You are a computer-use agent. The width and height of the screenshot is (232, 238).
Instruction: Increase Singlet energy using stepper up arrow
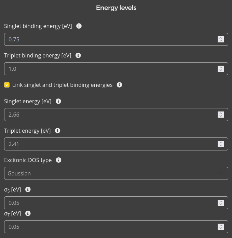pos(221,113)
